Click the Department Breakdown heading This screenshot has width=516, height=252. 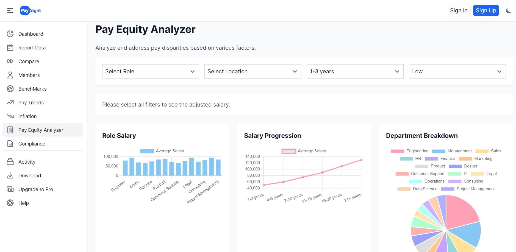[x=422, y=136]
